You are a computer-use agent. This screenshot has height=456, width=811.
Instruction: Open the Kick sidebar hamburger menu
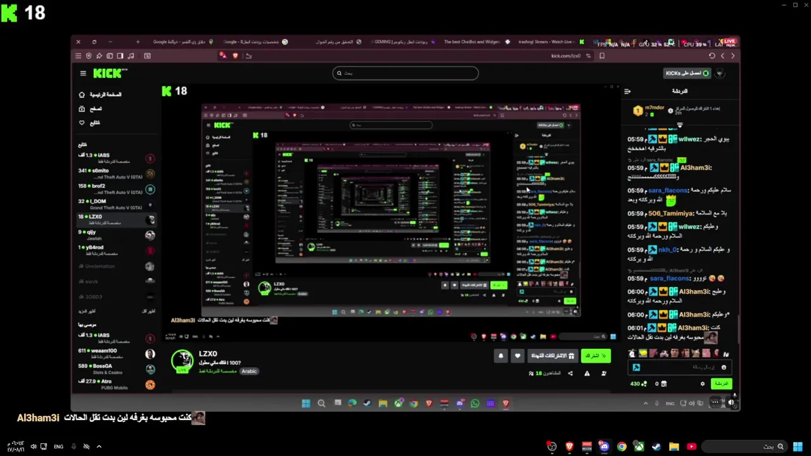pos(83,73)
